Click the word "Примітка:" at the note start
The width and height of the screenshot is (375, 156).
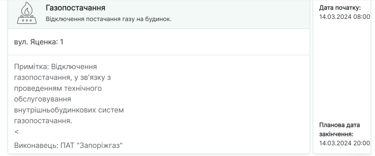[x=31, y=67]
